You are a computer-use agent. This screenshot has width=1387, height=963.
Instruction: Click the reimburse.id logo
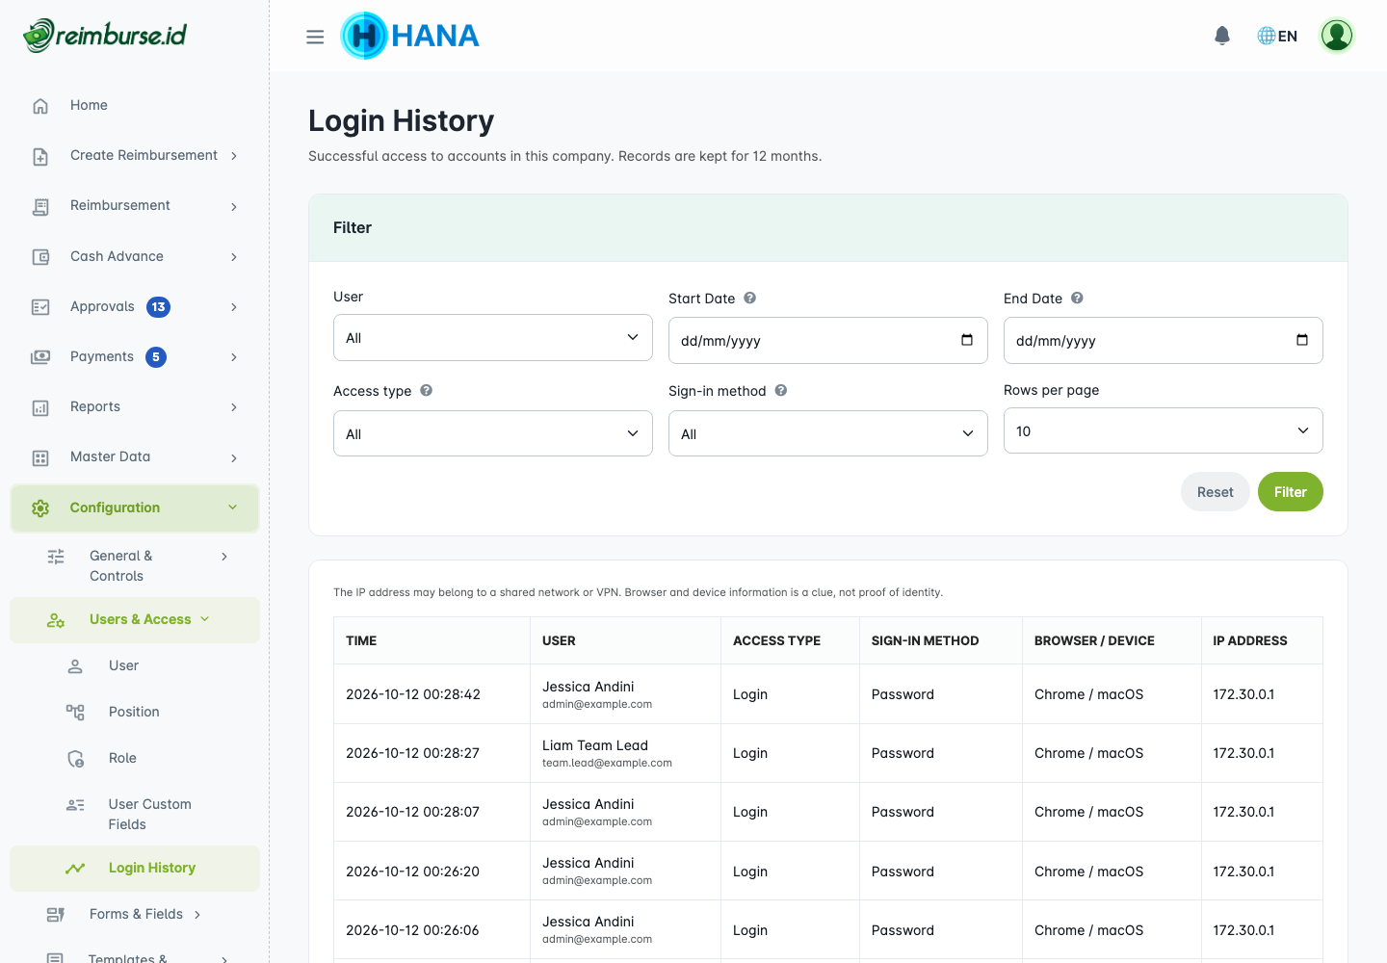(x=105, y=36)
